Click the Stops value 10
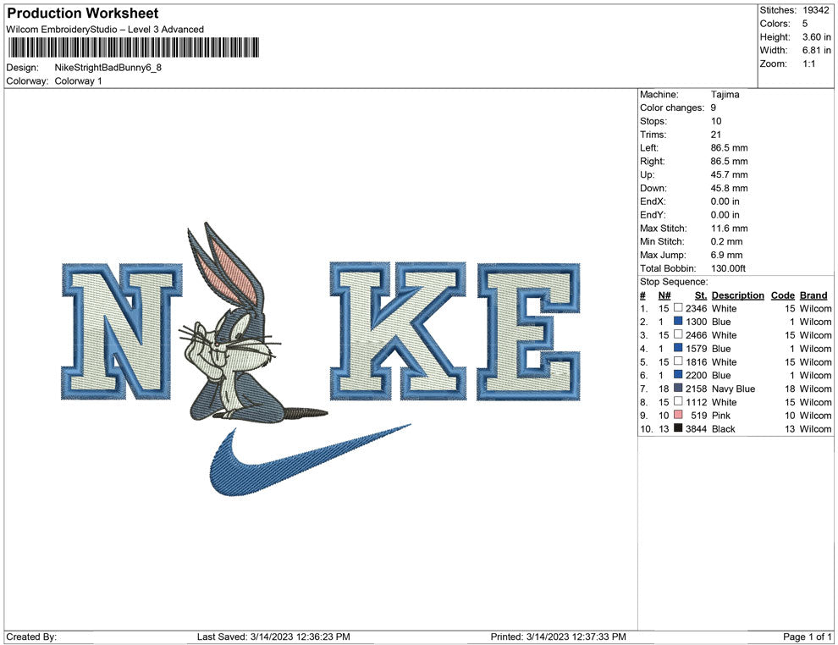Screen dimensions: 838x645 pos(716,121)
